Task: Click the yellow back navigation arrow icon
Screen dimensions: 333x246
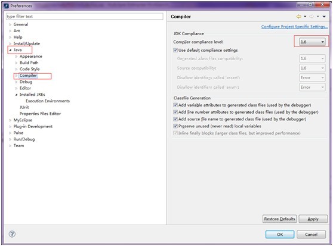Action: pyautogui.click(x=298, y=17)
